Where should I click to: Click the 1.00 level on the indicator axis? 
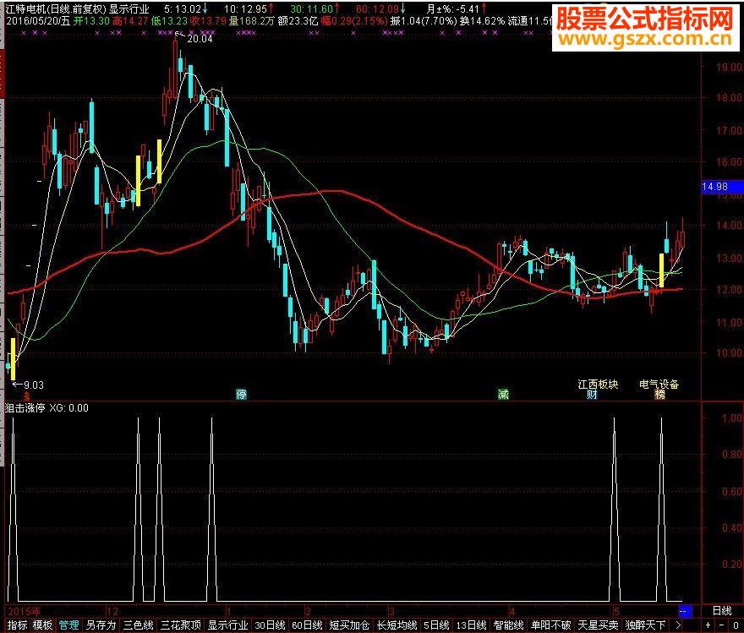(731, 417)
